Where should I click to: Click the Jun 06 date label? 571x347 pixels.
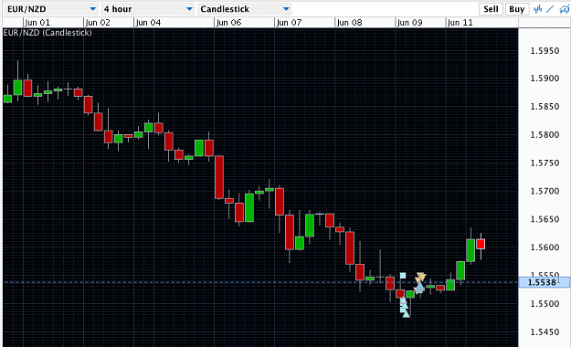[x=228, y=23]
